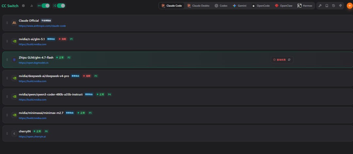Open the book prompts icon

click(327, 6)
